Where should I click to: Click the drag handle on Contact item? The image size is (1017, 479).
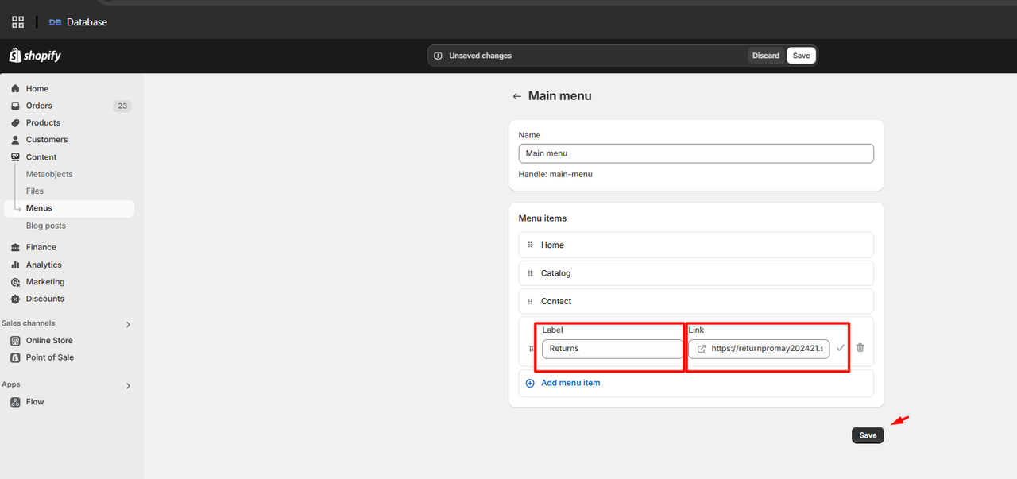pyautogui.click(x=531, y=301)
